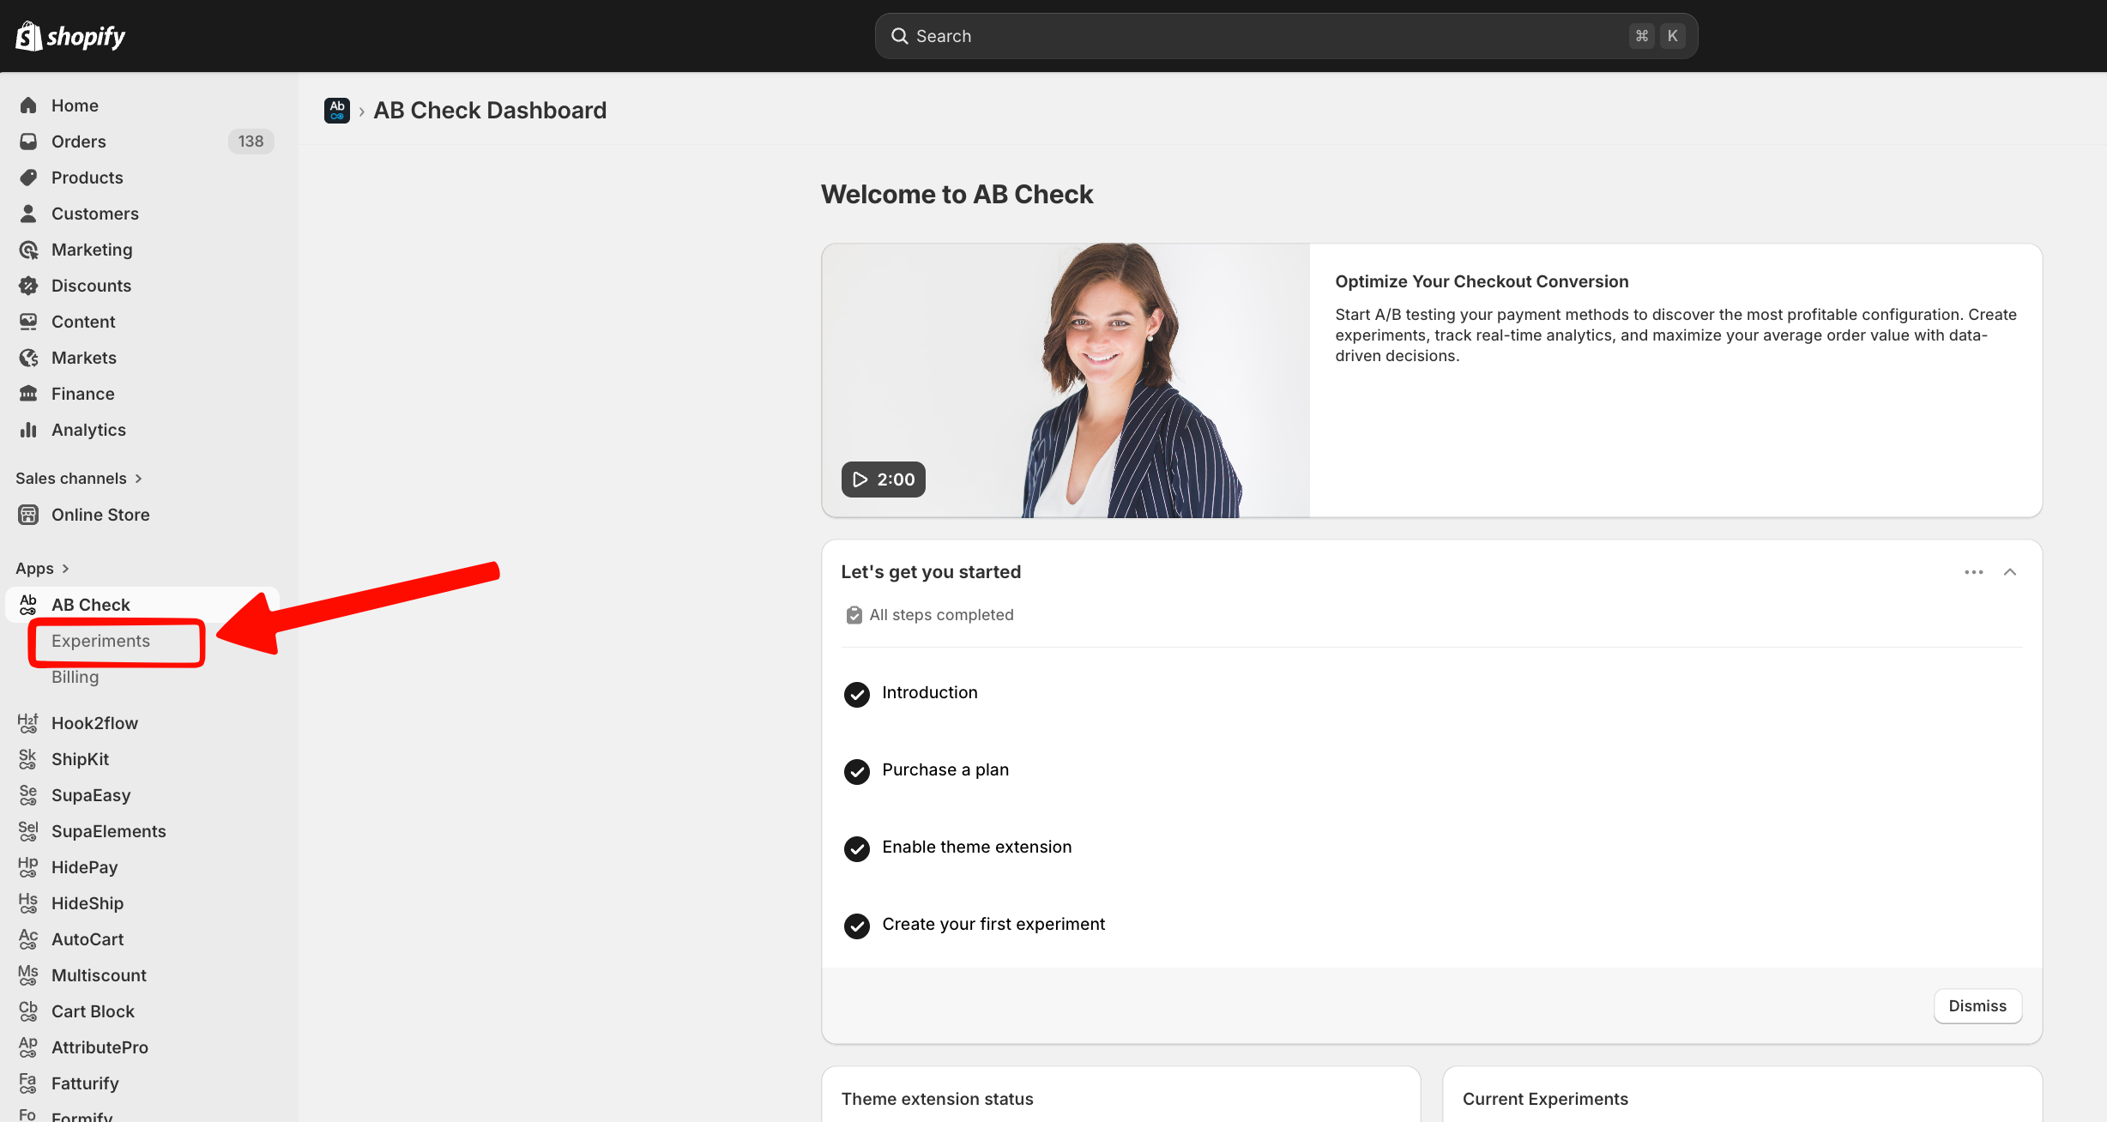Open the Experiments submenu item
This screenshot has height=1122, width=2107.
click(100, 641)
